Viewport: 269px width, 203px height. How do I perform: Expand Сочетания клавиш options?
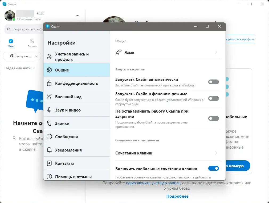pyautogui.click(x=217, y=153)
